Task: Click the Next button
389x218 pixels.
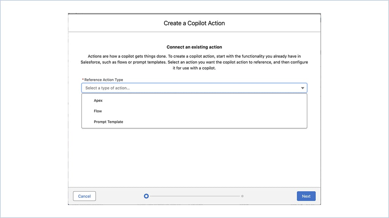Action: (306, 196)
